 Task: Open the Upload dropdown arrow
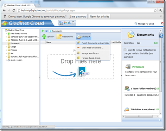pos(54,37)
